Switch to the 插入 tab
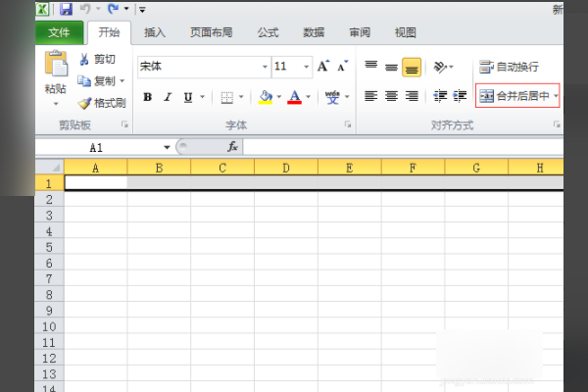The height and width of the screenshot is (392, 588). 155,32
